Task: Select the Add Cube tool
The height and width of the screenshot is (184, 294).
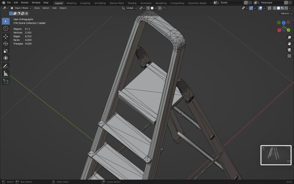Action: point(5,81)
